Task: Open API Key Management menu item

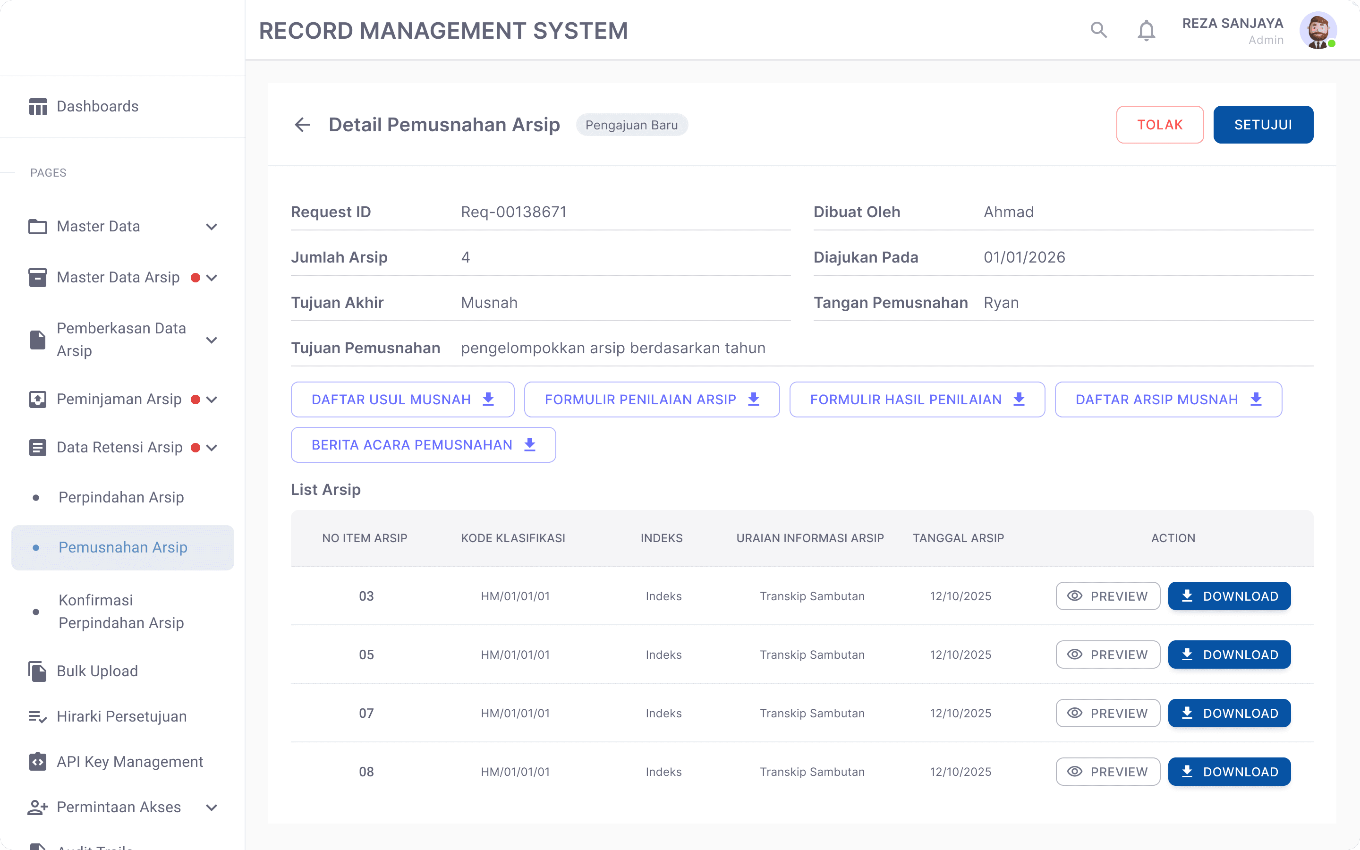Action: (x=122, y=762)
